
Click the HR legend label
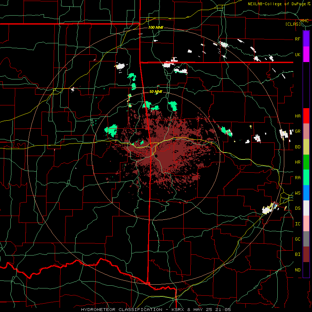click(297, 162)
